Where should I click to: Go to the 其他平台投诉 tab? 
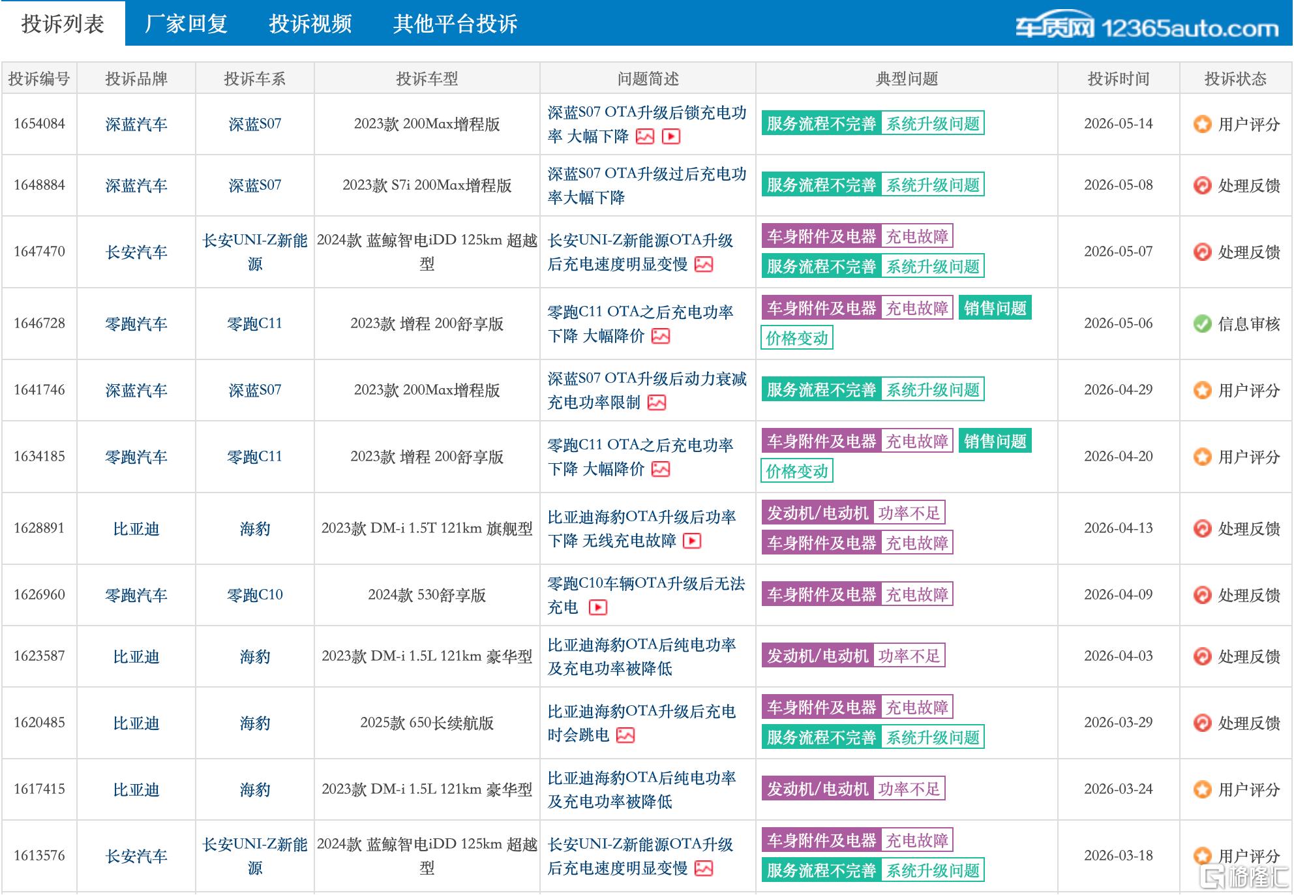coord(455,23)
